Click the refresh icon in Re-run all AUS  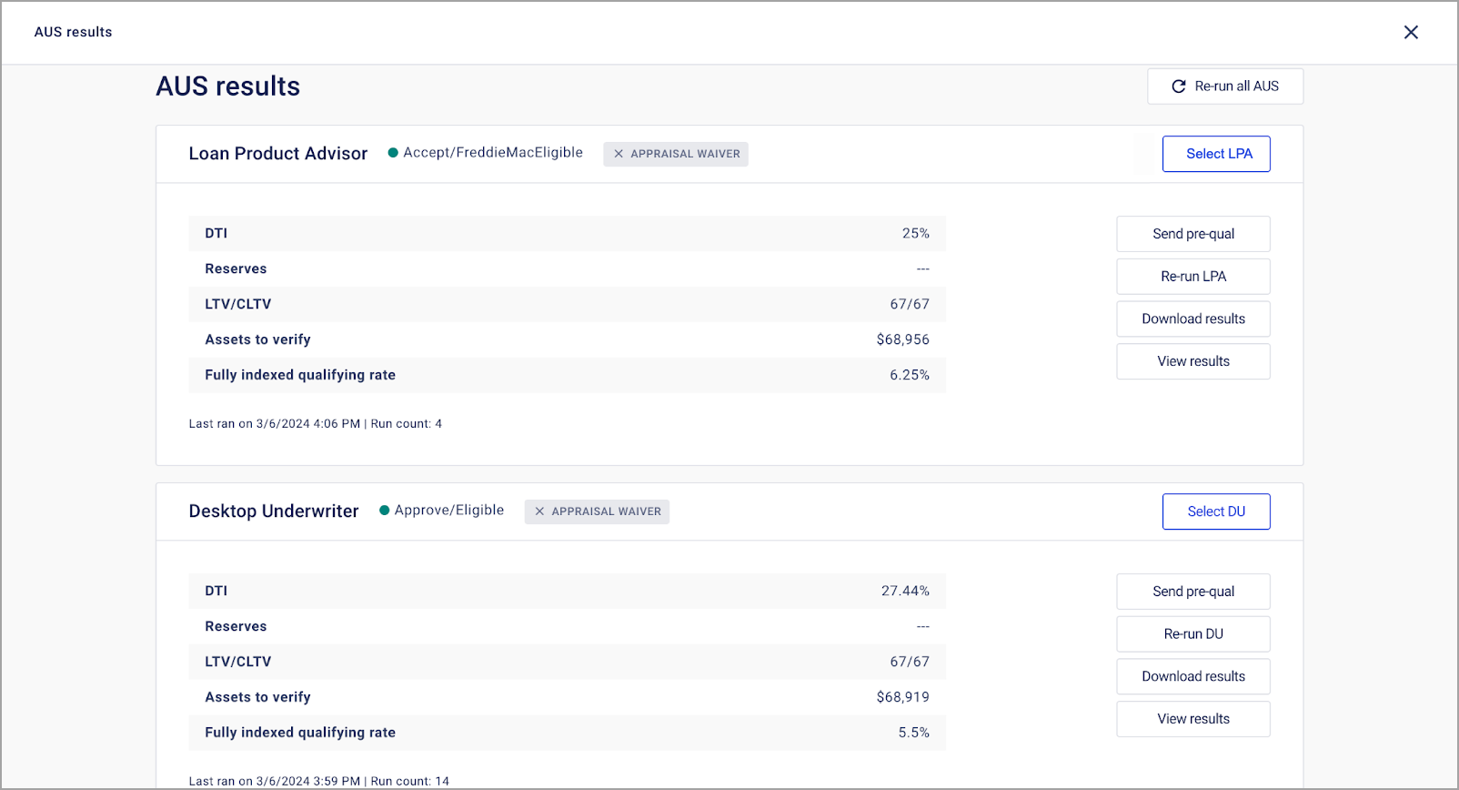tap(1179, 86)
